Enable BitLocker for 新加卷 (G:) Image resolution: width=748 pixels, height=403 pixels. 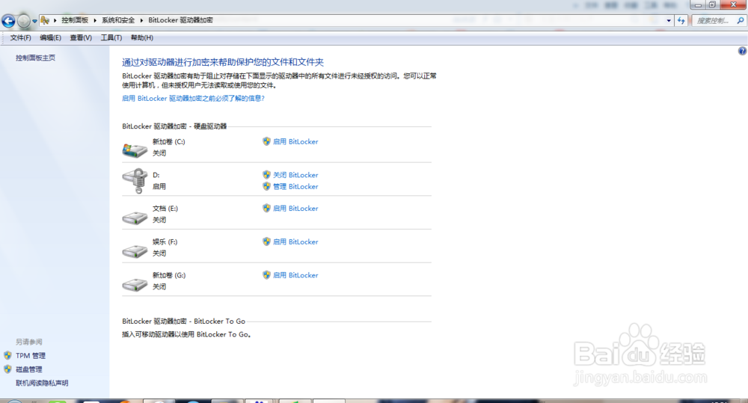pyautogui.click(x=295, y=275)
